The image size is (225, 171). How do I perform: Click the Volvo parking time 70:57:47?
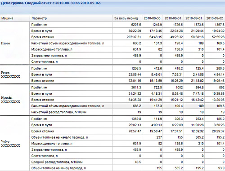coord(135,131)
